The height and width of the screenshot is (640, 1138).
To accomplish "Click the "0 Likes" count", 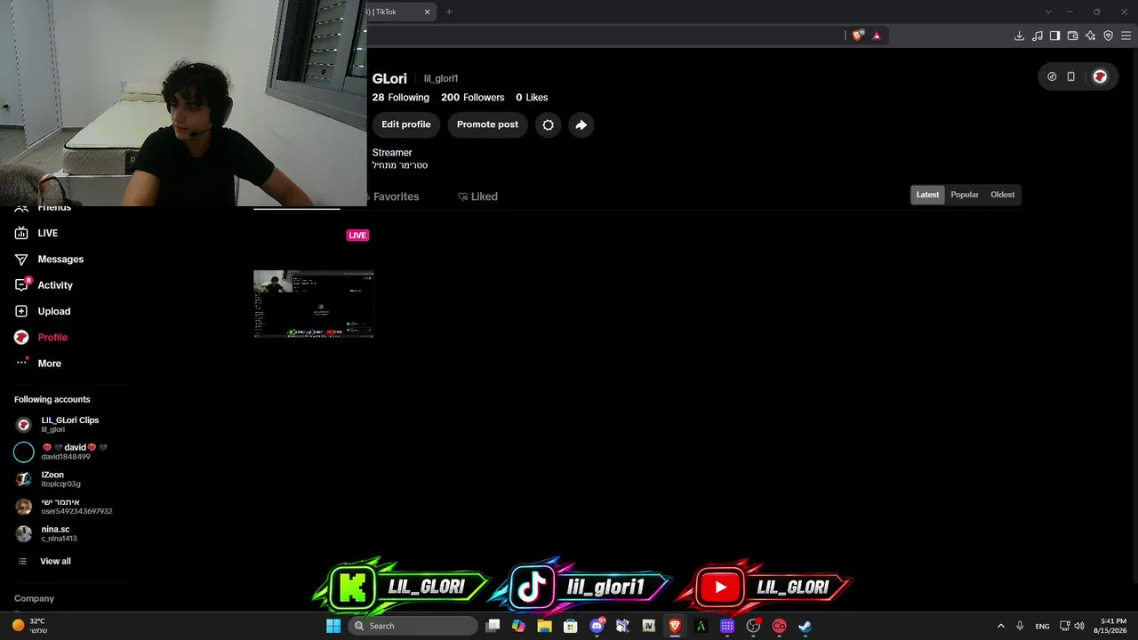I will [532, 98].
